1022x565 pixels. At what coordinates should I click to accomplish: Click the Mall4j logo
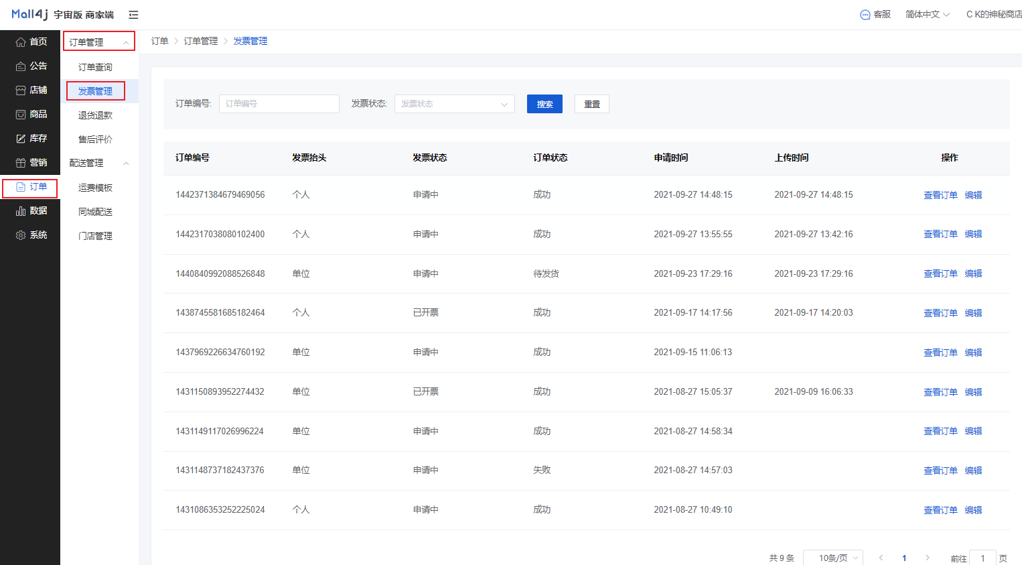click(x=29, y=14)
